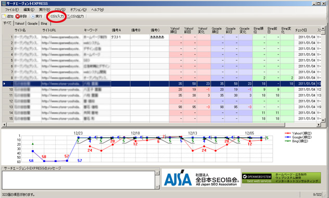
Task: Click the 備考A column header
Action: click(120, 30)
